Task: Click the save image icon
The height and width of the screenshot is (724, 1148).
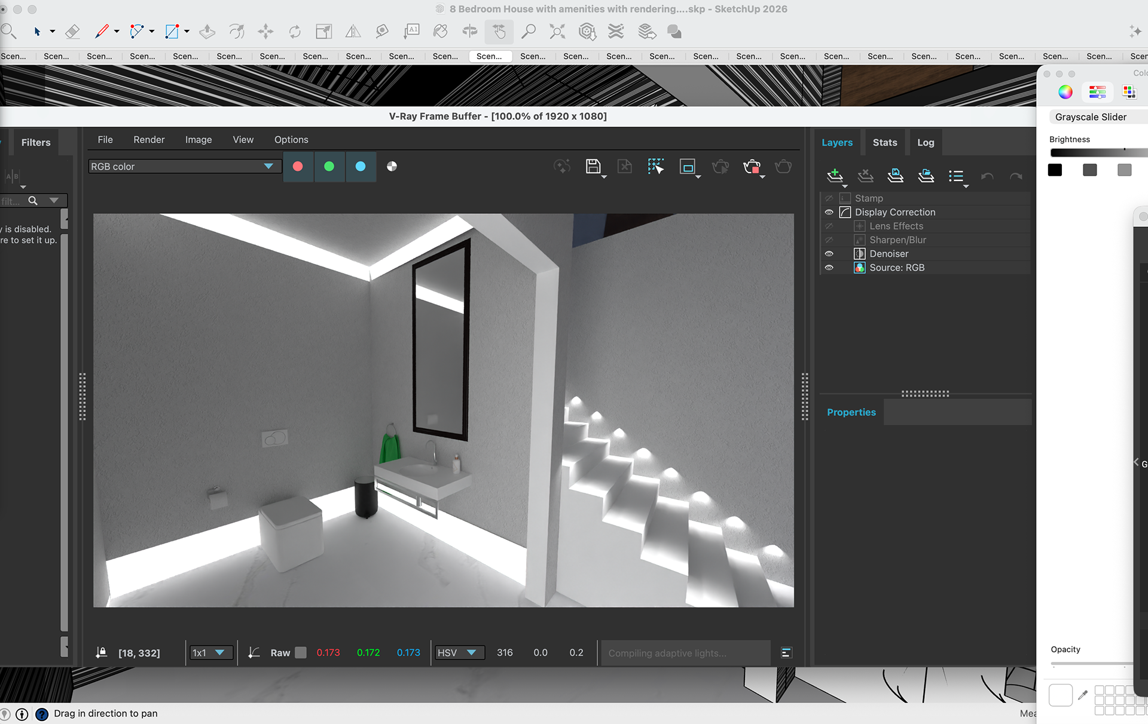Action: [x=593, y=167]
